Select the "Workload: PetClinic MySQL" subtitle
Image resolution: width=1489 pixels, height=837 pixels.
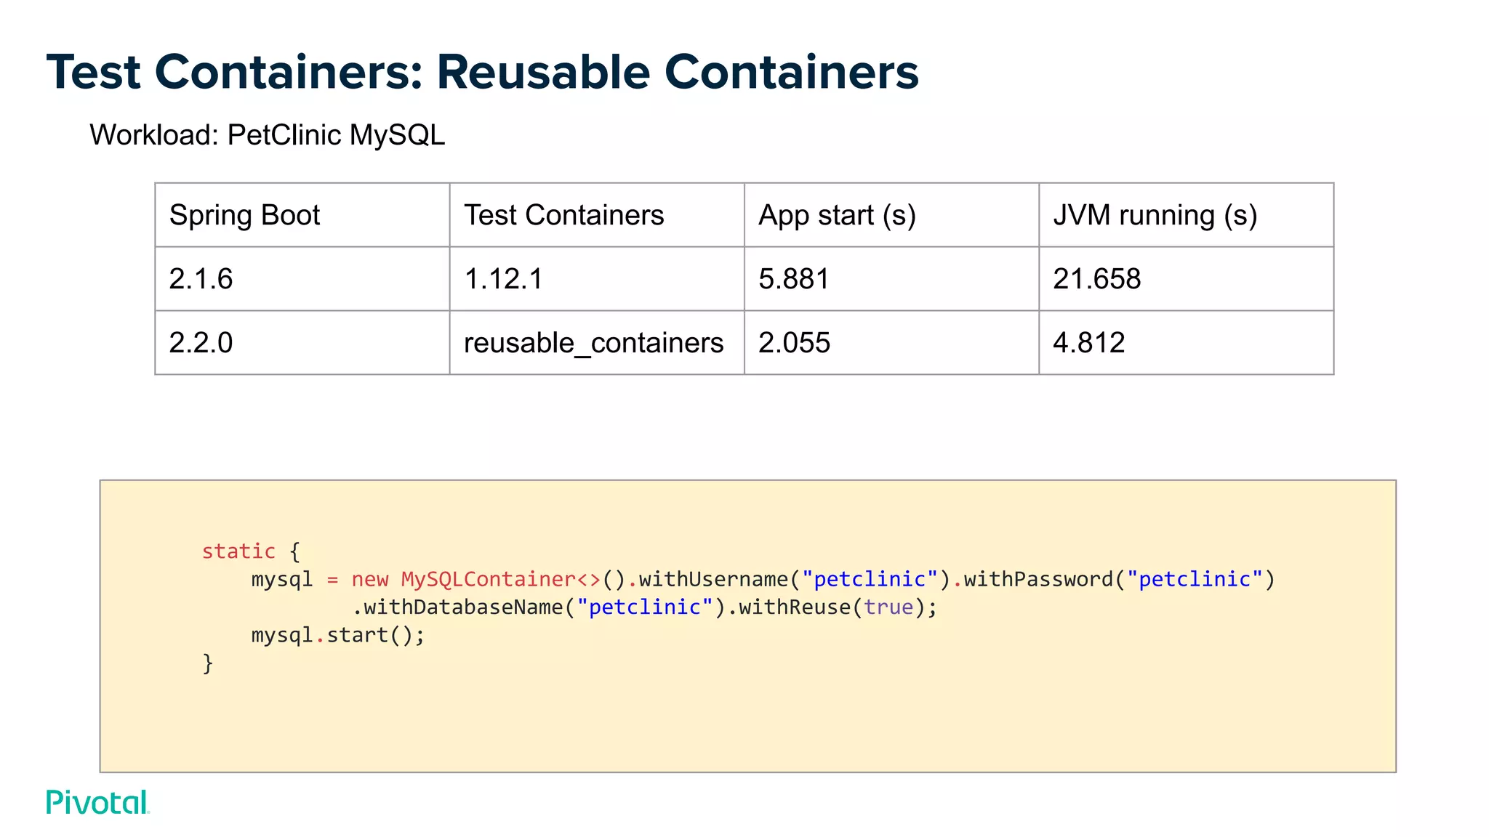click(267, 135)
